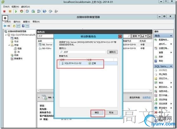Click the 任何节点 link
Image resolution: width=177 pixels, height=129 pixels.
tap(147, 97)
